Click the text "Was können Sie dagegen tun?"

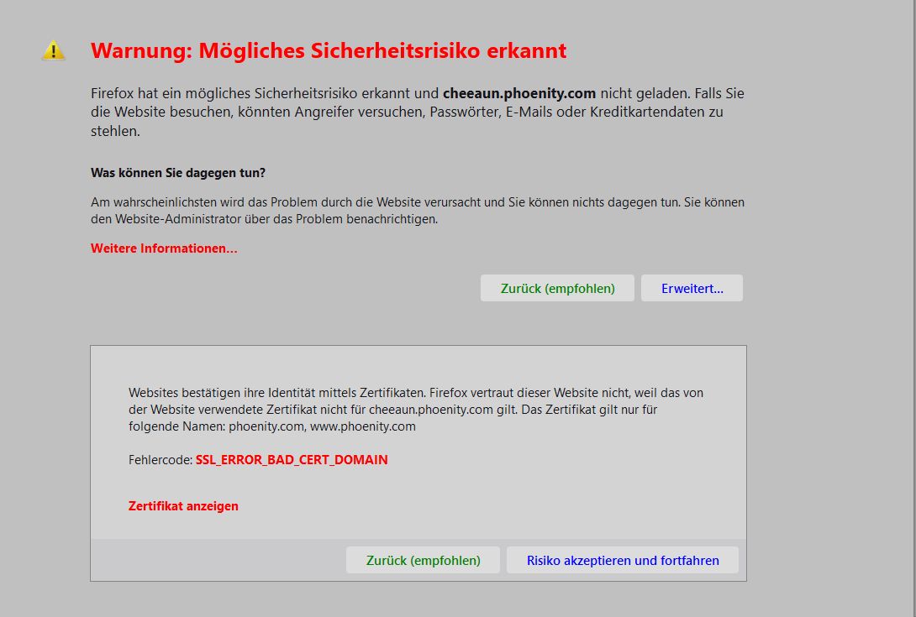coord(178,173)
